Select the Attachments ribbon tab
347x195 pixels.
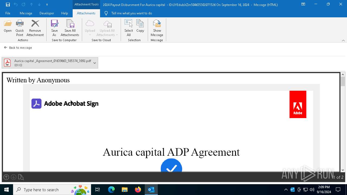coord(86,13)
